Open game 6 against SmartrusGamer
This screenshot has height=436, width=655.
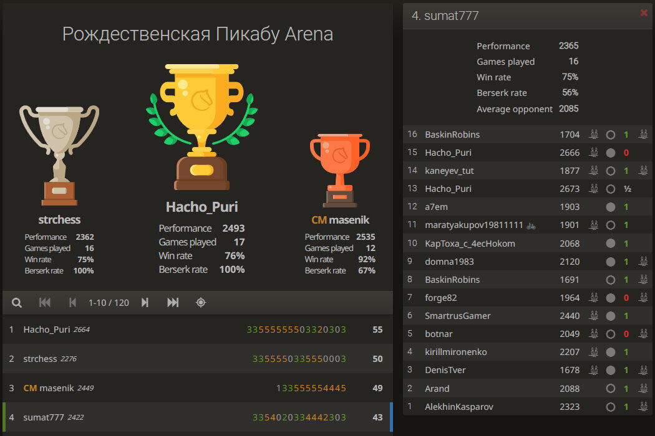pyautogui.click(x=527, y=316)
